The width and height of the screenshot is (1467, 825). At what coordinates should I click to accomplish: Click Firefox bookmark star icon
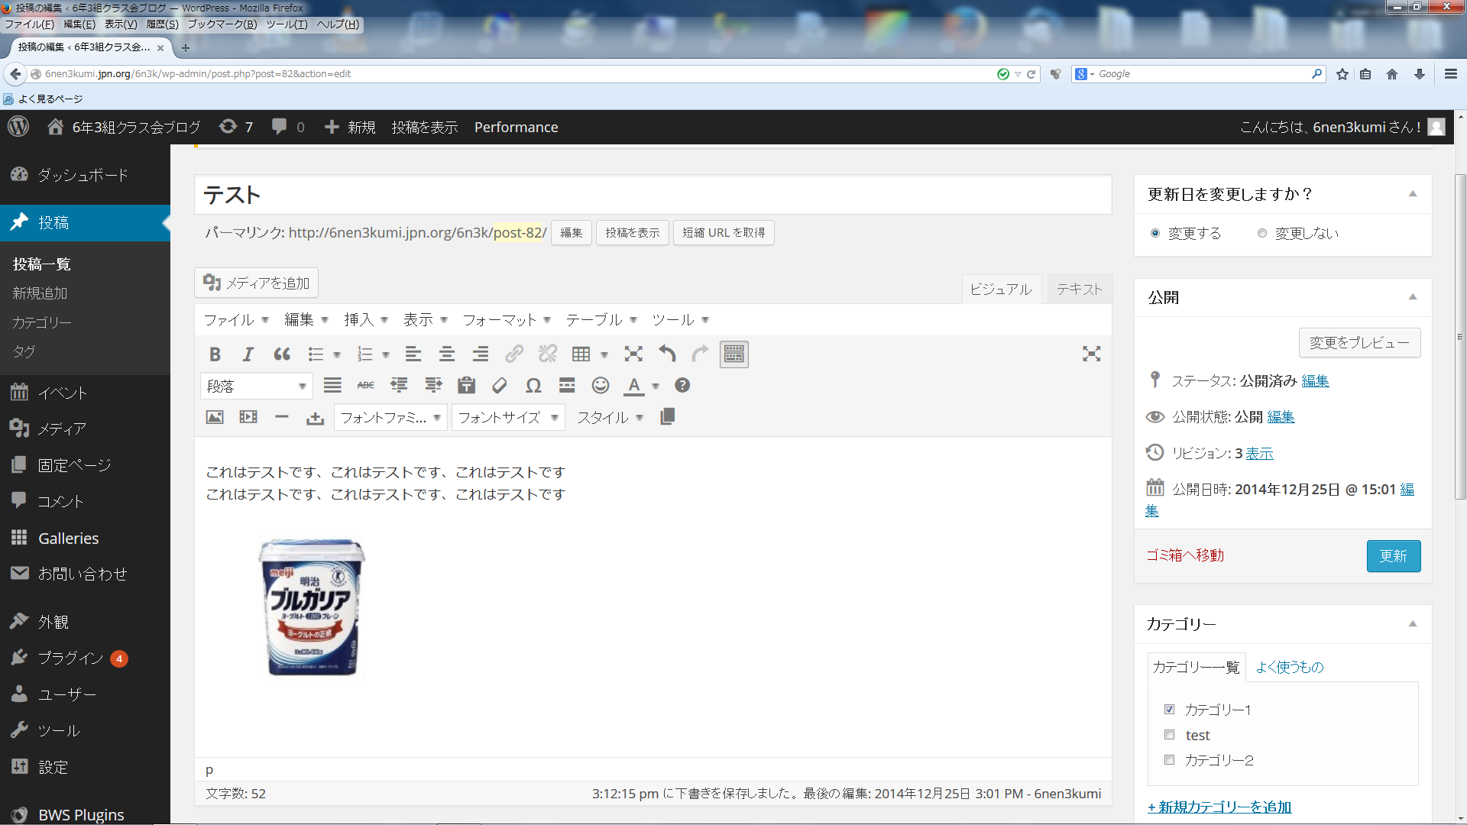[1342, 74]
